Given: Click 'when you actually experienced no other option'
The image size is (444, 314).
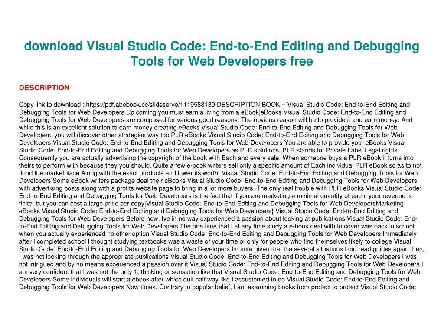Looking at the screenshot, I should click(x=84, y=234).
